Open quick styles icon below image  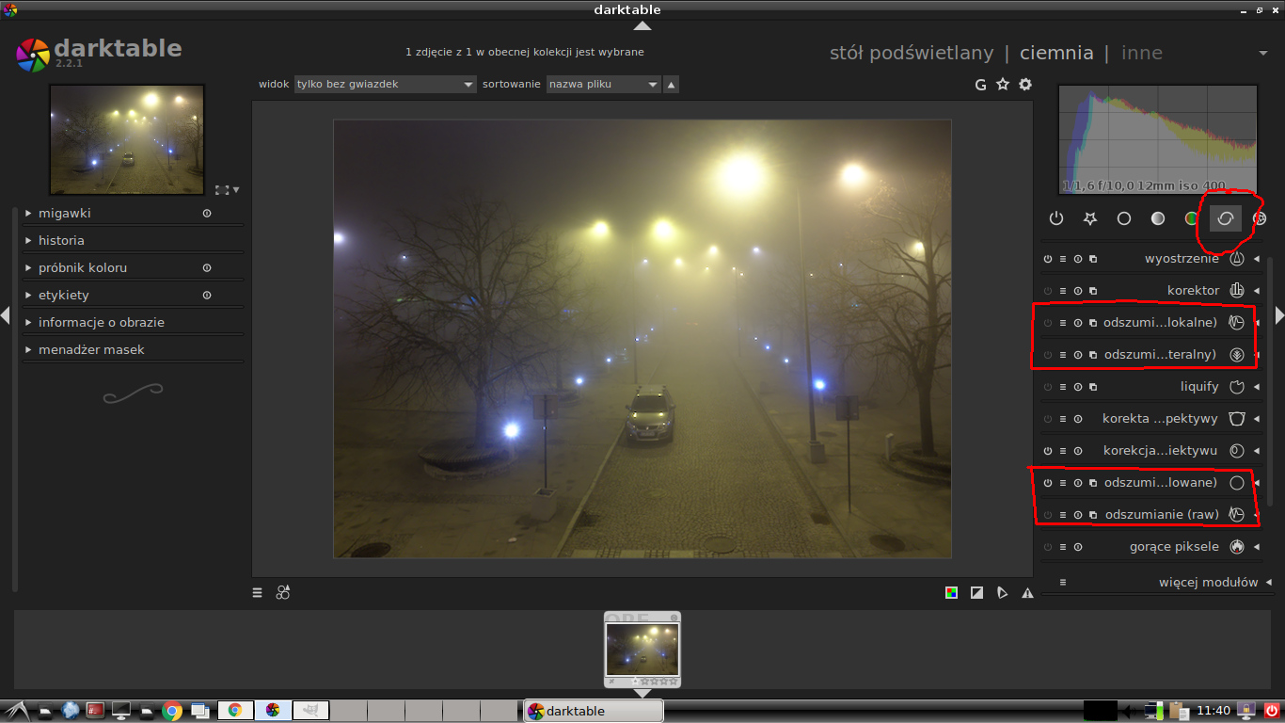[282, 593]
